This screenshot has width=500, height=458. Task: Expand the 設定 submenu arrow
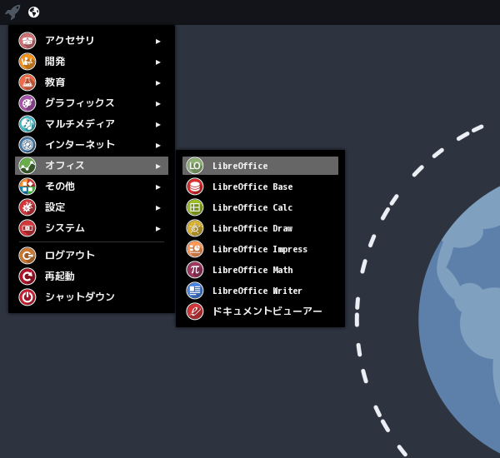[x=157, y=208]
